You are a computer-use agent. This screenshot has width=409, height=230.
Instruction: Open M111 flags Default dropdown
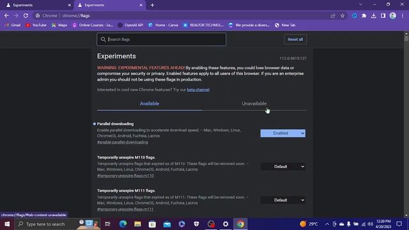pos(282,200)
